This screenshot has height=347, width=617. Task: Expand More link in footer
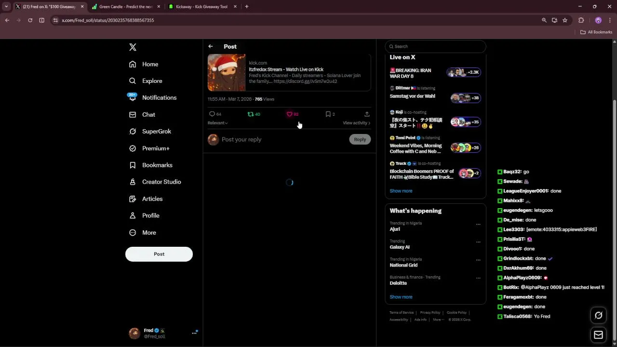438,320
